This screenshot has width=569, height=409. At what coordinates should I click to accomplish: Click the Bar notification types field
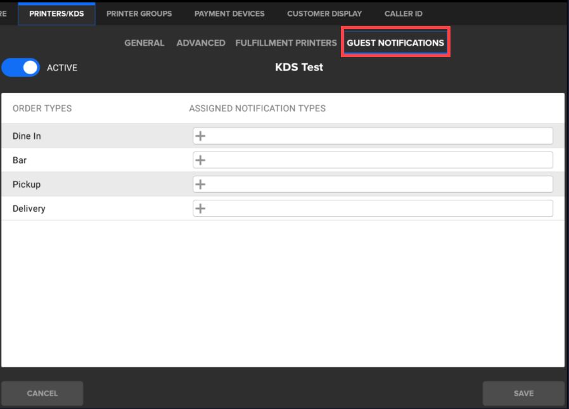pyautogui.click(x=380, y=160)
